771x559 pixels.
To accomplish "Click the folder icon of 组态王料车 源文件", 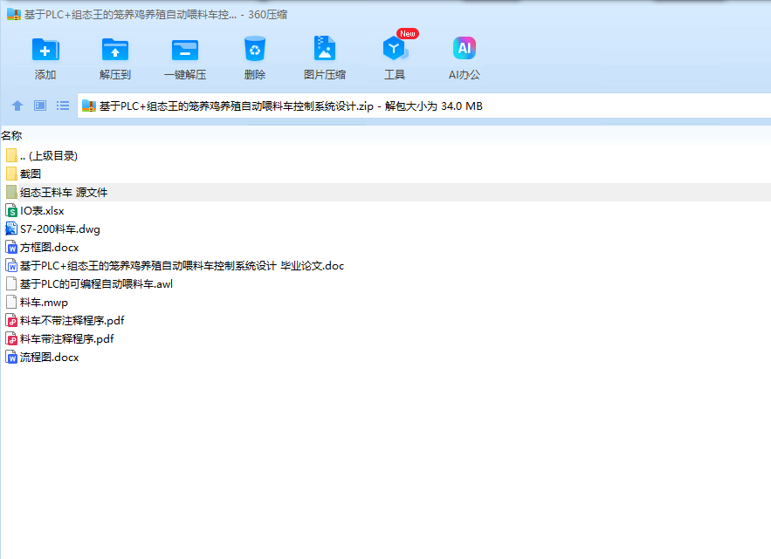I will tap(12, 192).
